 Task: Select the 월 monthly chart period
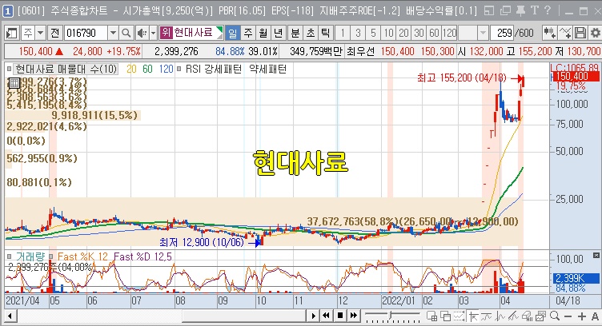(x=263, y=33)
